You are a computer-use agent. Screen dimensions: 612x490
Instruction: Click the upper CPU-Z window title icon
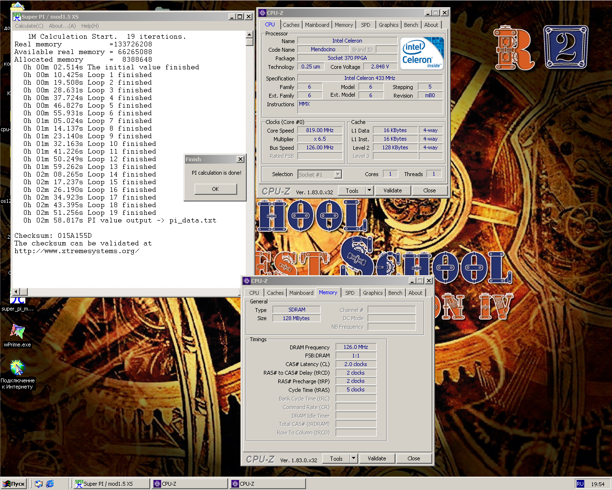tap(262, 13)
